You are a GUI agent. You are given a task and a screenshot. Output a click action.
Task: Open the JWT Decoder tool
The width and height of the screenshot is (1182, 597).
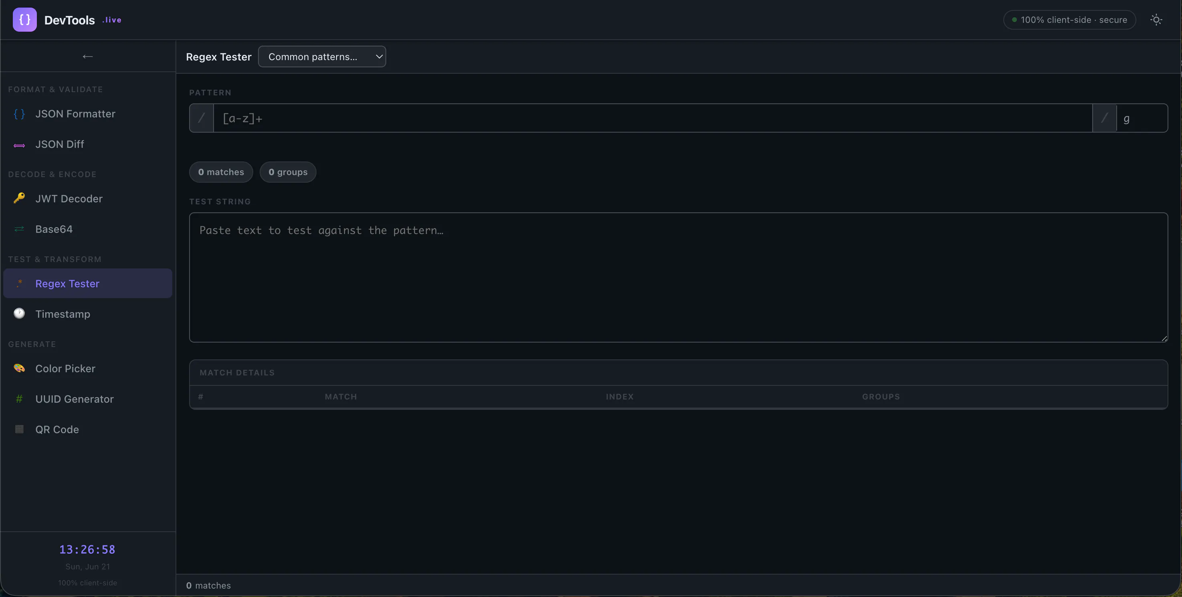click(x=88, y=199)
